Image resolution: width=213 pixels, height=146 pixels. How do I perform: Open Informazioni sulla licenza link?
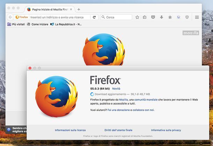tap(70, 130)
